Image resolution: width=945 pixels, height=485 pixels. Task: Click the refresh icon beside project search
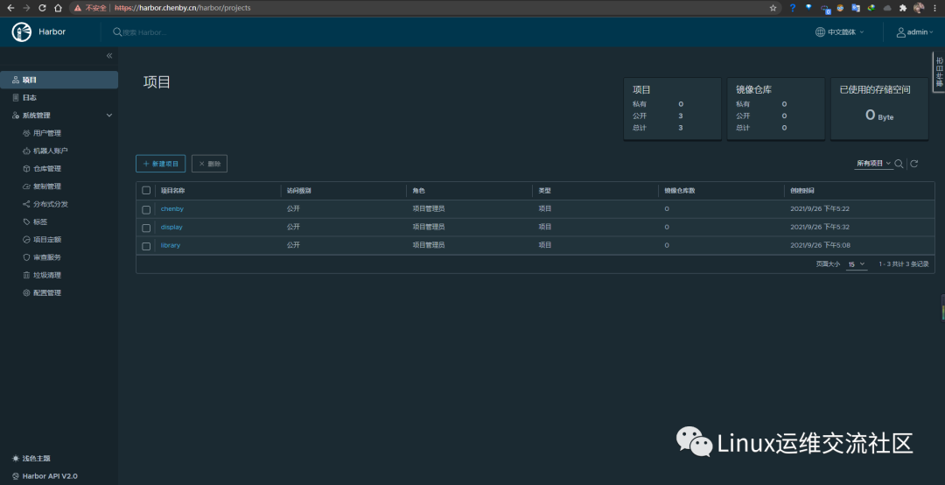pyautogui.click(x=914, y=164)
